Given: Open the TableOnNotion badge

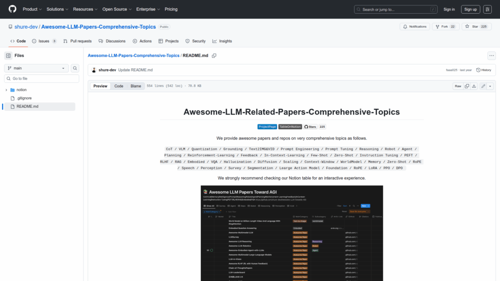Looking at the screenshot, I should 290,127.
